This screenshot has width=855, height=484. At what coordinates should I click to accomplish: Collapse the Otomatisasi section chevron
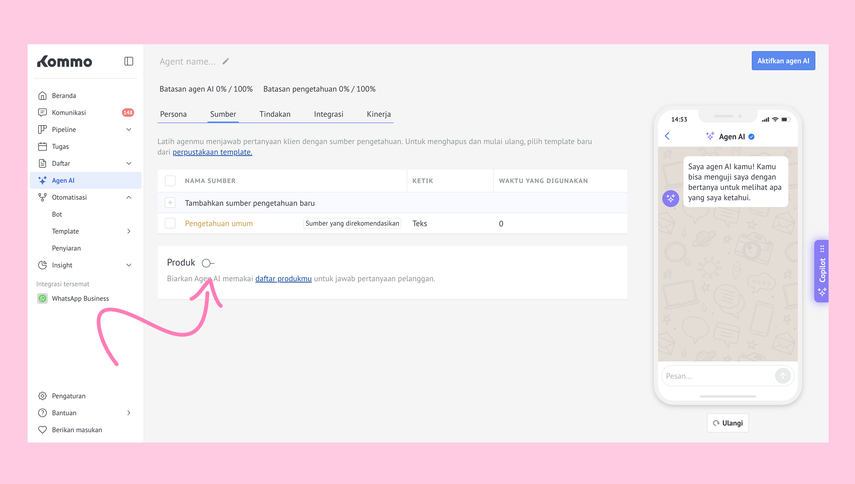coord(129,197)
